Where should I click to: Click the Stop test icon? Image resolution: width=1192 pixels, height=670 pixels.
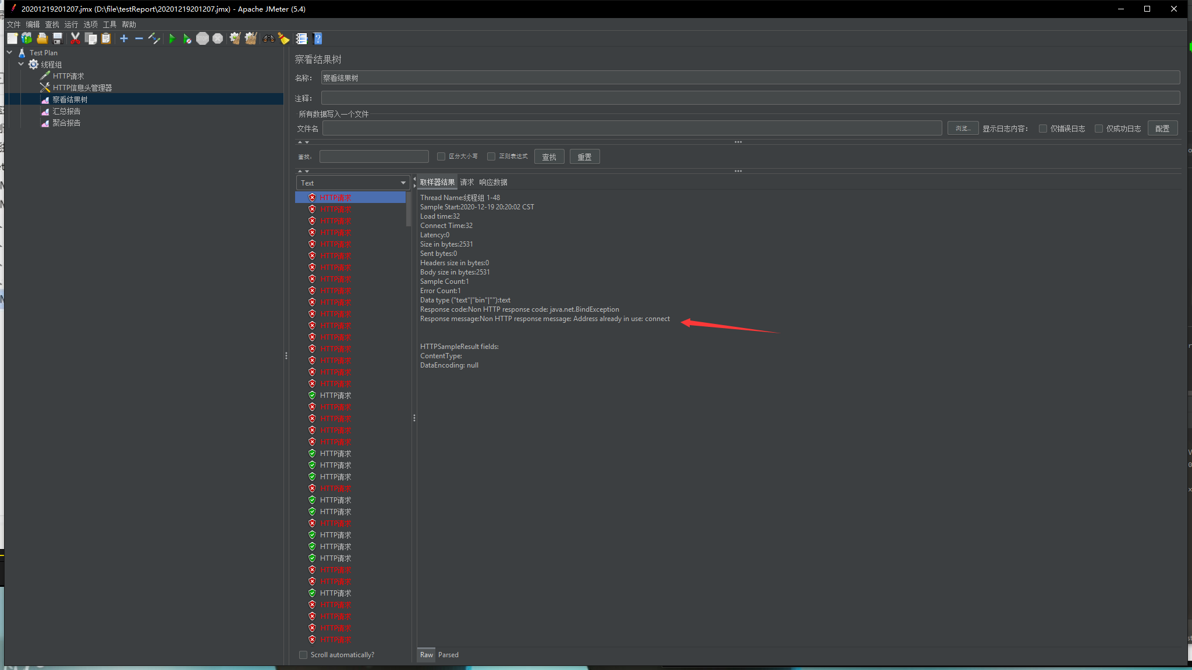point(202,38)
